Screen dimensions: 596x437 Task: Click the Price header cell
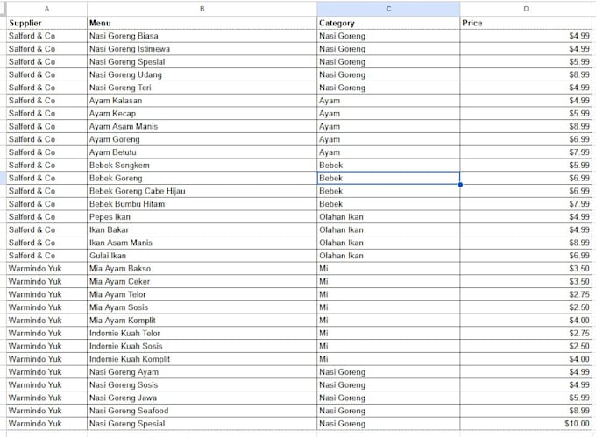tap(526, 23)
